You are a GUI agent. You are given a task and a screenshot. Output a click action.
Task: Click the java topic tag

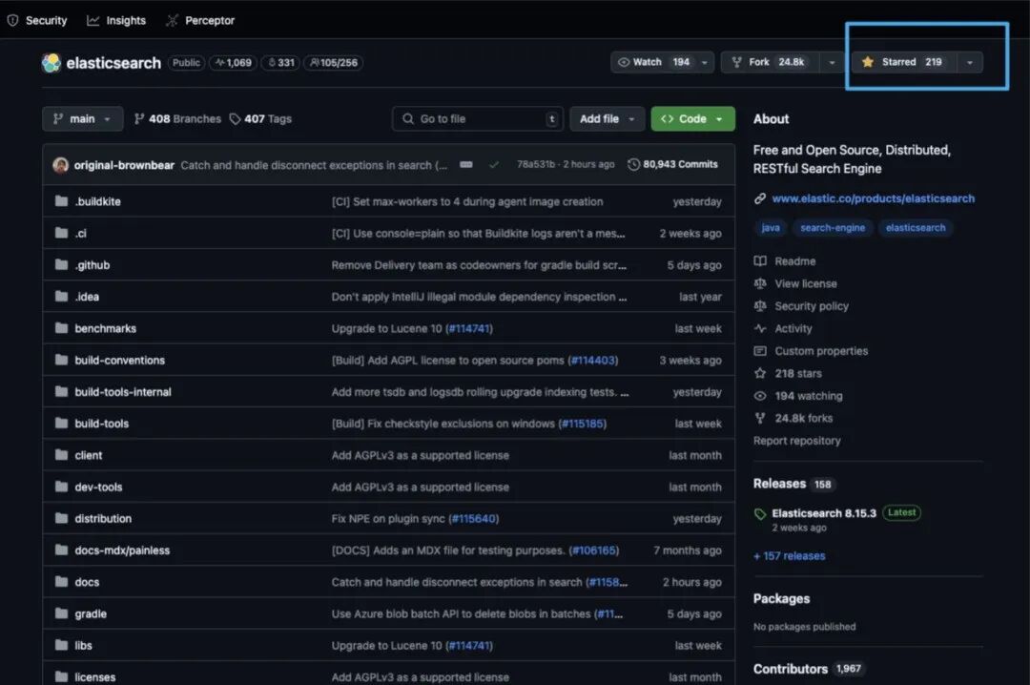771,227
